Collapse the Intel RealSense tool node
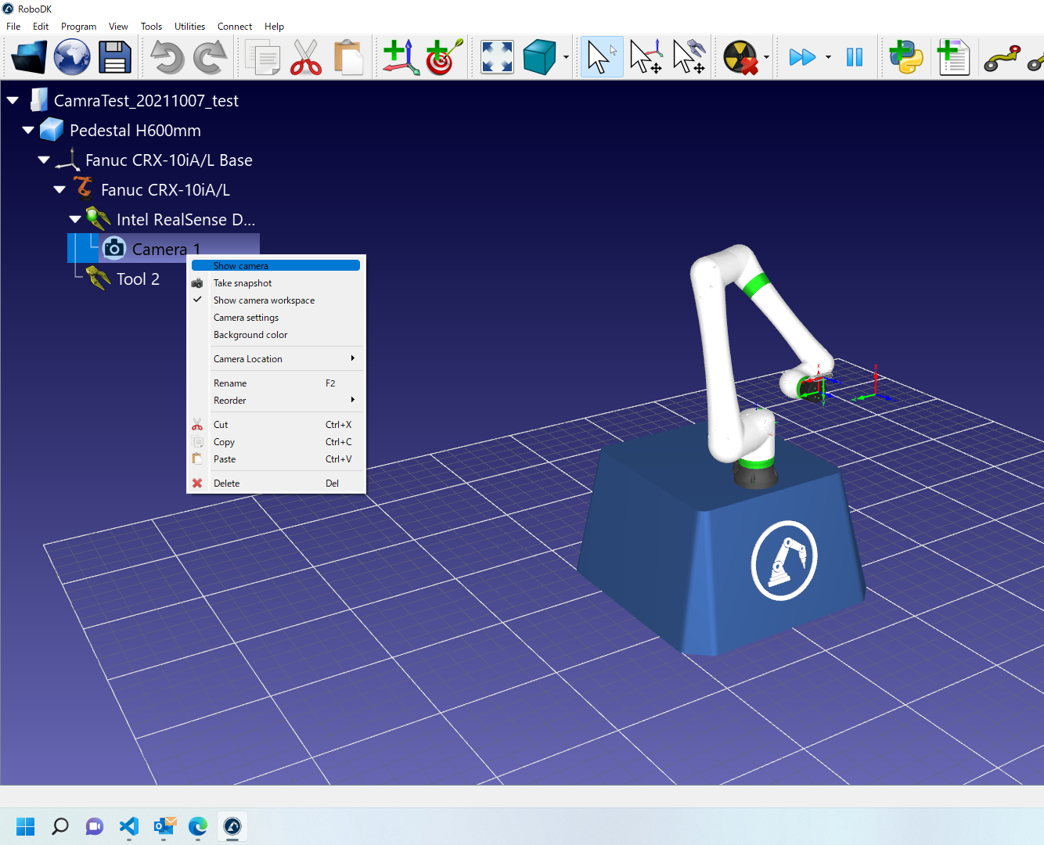 tap(75, 220)
